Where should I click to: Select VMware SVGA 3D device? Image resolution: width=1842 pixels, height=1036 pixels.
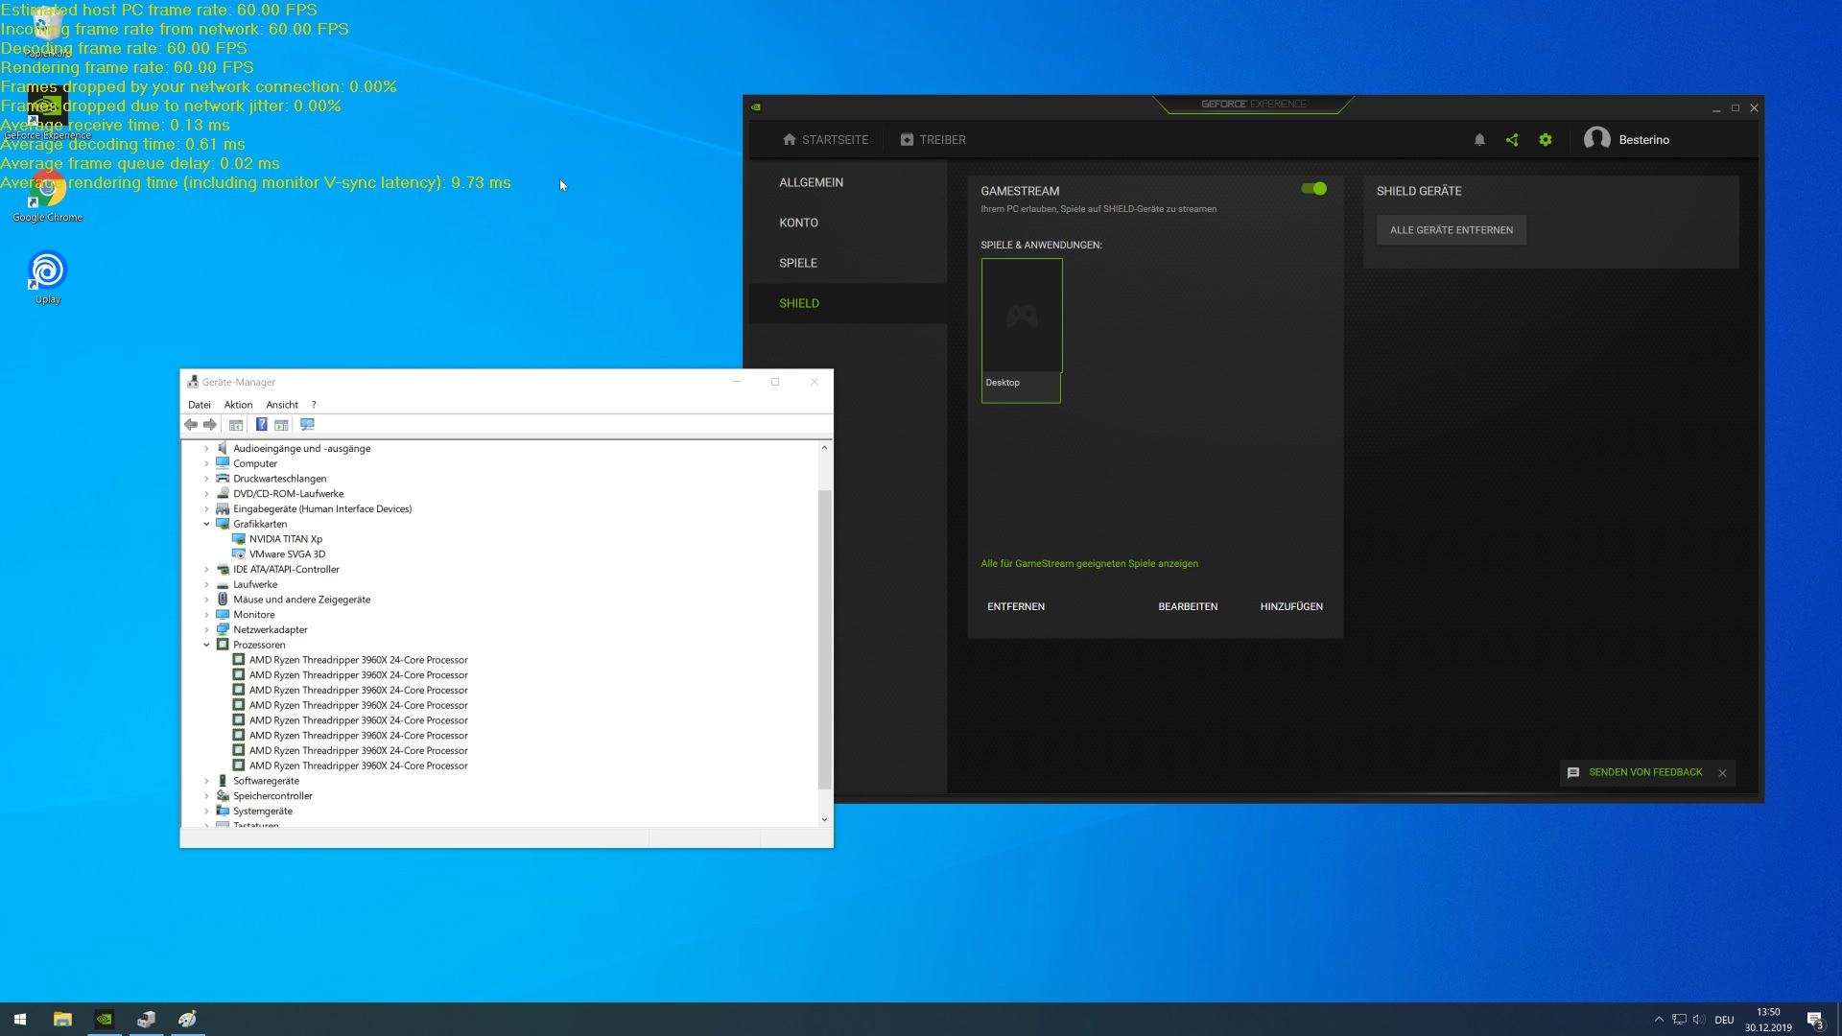tap(287, 554)
